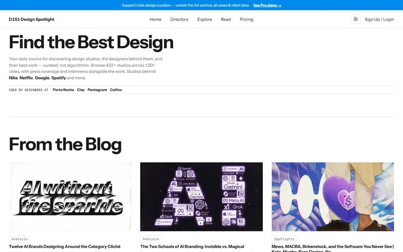Image resolution: width=403 pixels, height=252 pixels.
Task: Click the Netflix brand link
Action: (26, 78)
